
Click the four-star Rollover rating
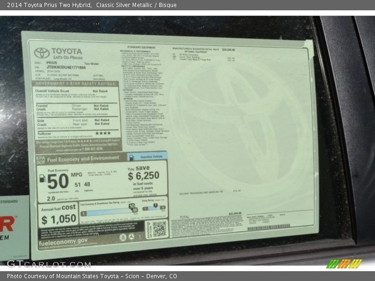coord(103,133)
